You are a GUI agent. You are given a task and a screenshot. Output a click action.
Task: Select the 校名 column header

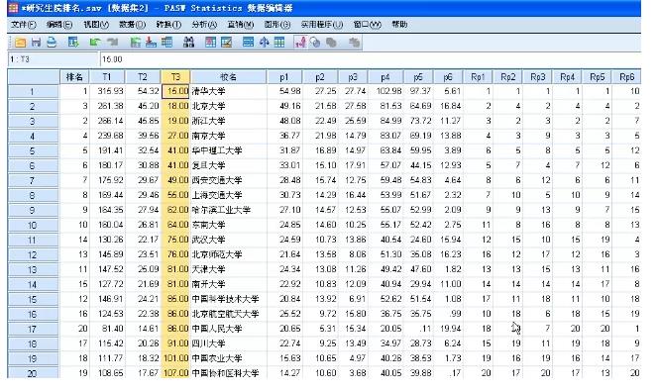(228, 77)
